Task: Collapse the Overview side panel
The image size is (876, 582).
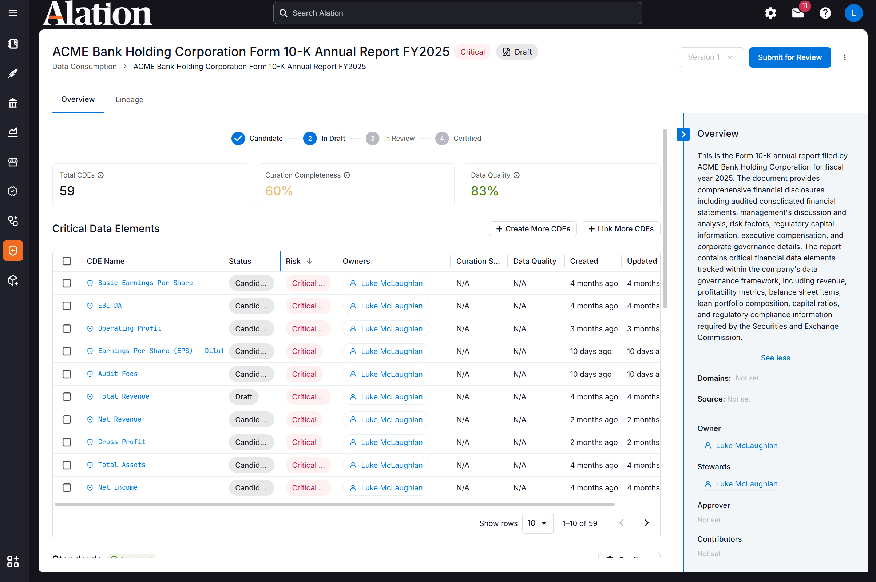Action: 683,134
